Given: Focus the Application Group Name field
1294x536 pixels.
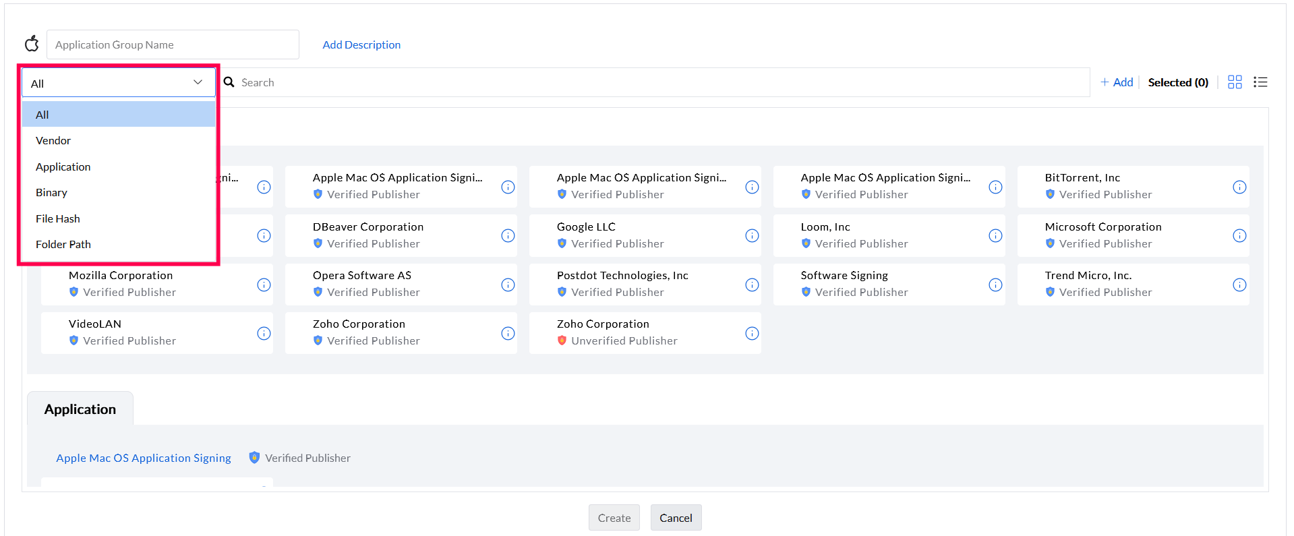Looking at the screenshot, I should (173, 44).
